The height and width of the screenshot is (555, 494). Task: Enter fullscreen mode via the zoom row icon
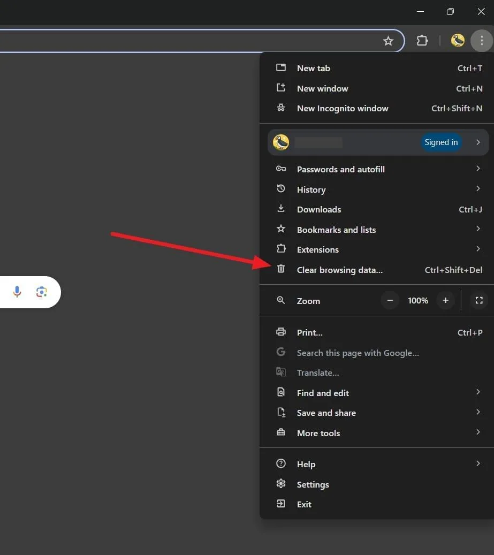[x=479, y=301]
